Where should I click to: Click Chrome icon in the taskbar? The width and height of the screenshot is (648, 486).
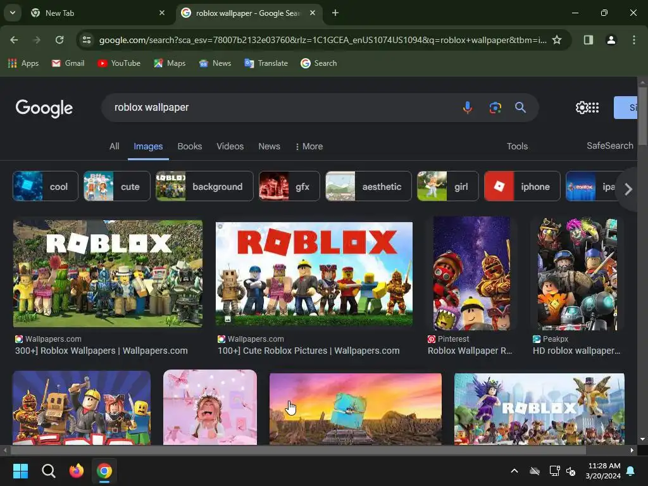104,471
